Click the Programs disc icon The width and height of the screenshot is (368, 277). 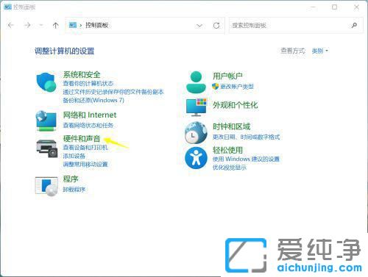coord(46,187)
